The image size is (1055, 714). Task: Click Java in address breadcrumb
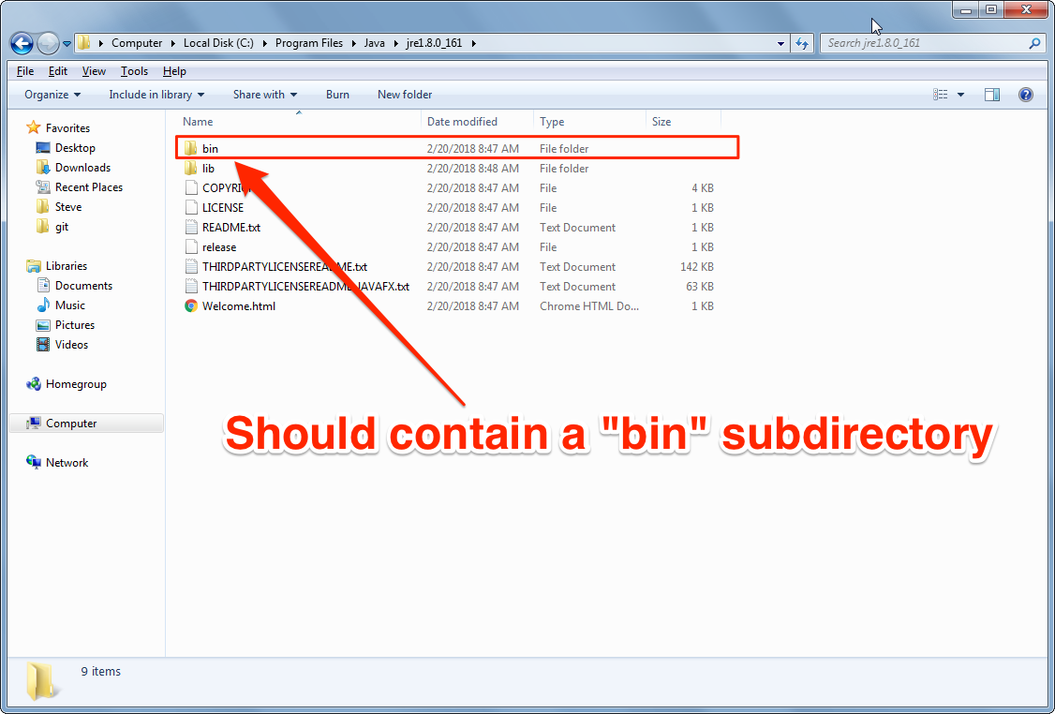[374, 43]
